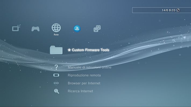Launch Browser per Internet
Screen dimensions: 191x107
point(84,83)
